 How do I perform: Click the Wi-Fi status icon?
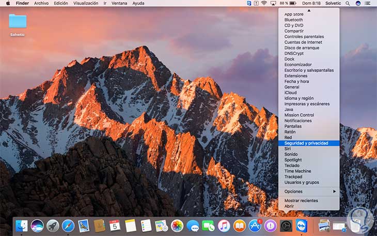[x=264, y=3]
